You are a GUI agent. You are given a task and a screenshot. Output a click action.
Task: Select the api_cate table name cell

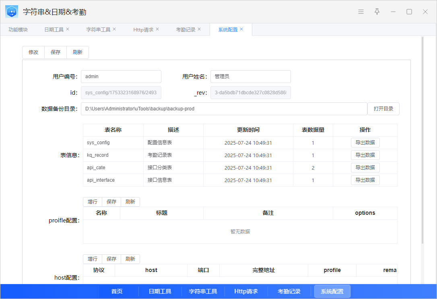[x=113, y=168]
